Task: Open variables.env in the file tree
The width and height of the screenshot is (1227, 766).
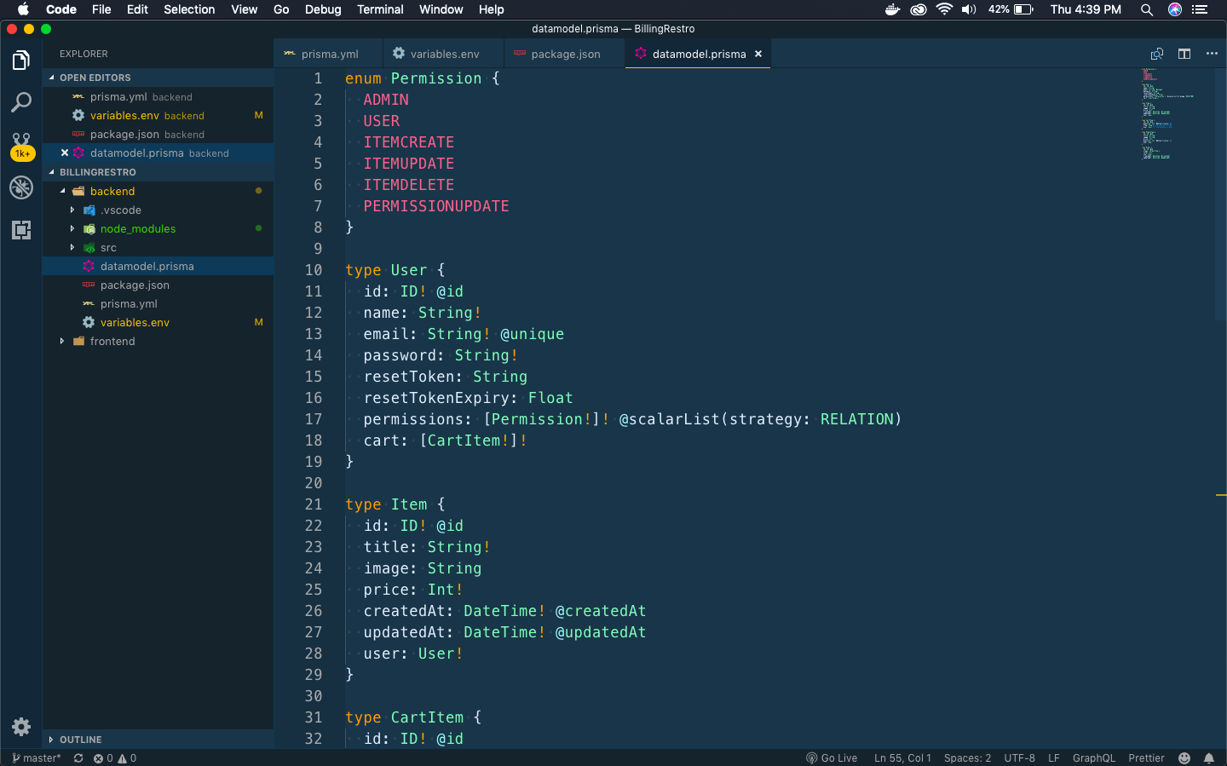Action: pos(158,323)
